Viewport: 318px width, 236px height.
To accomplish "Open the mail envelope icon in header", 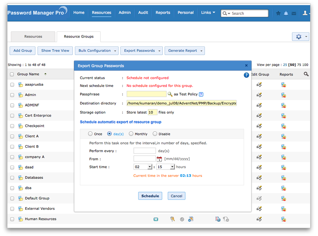I will [x=294, y=14].
